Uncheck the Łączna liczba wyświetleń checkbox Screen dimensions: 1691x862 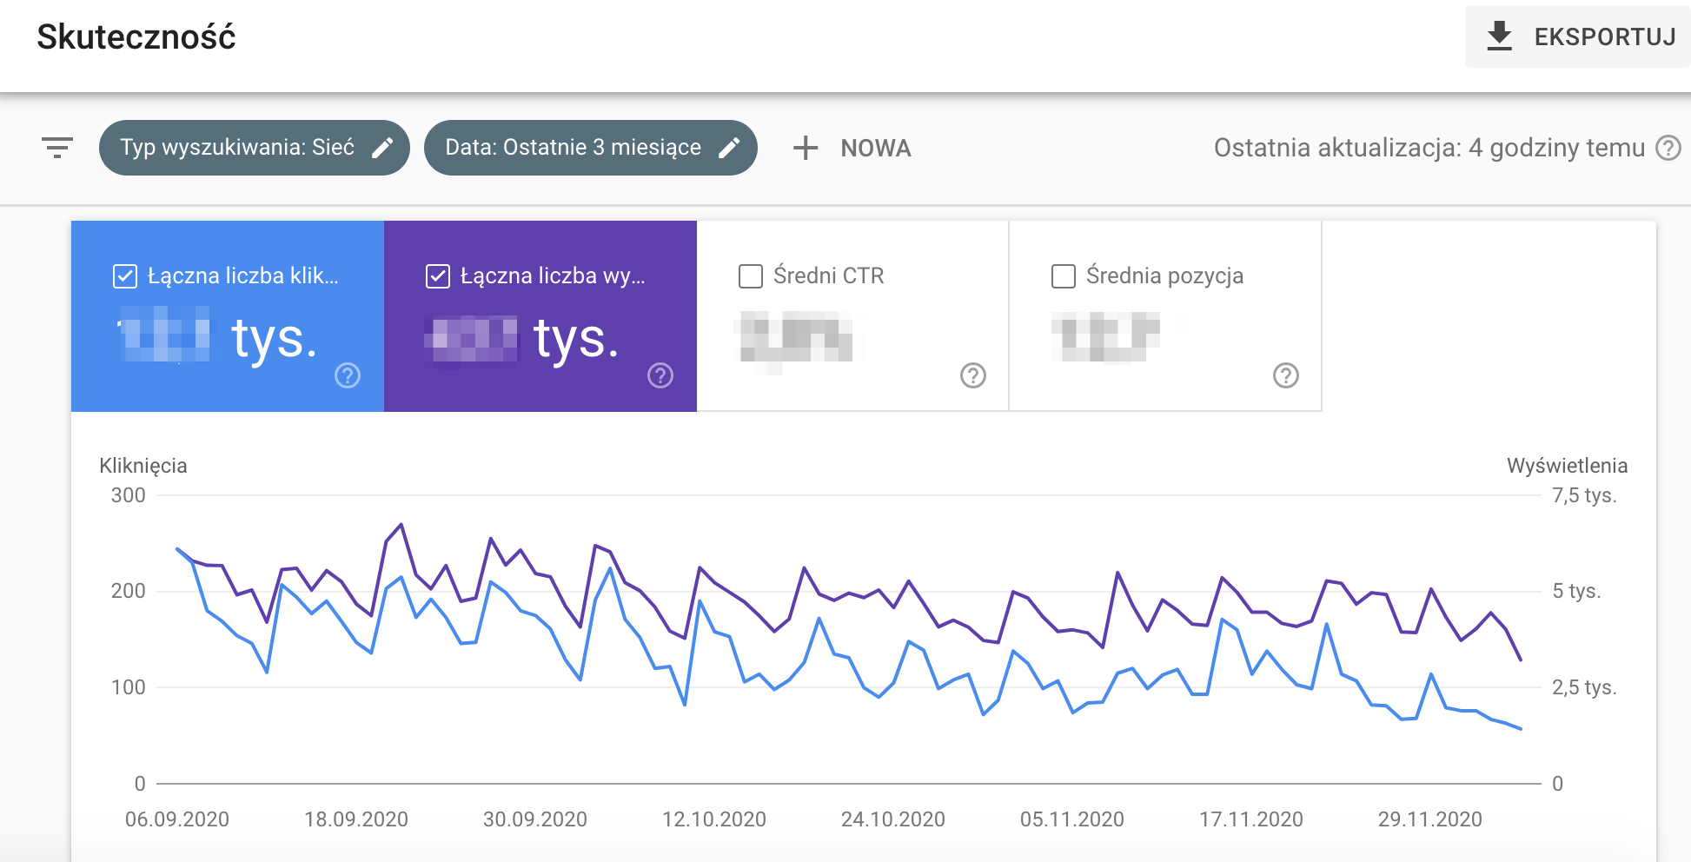pos(438,276)
